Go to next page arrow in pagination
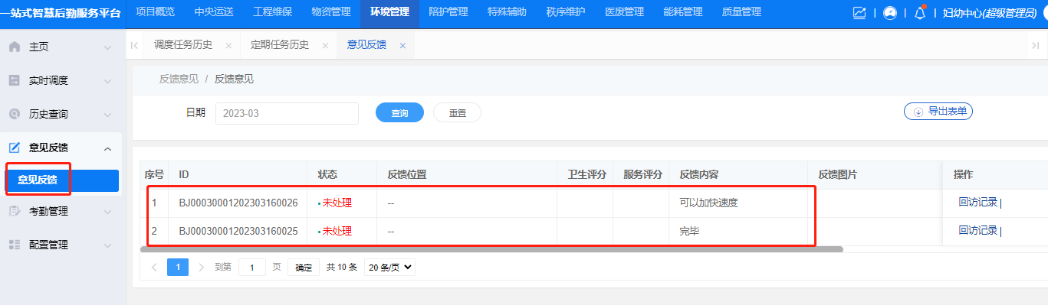This screenshot has width=1048, height=305. [x=202, y=267]
